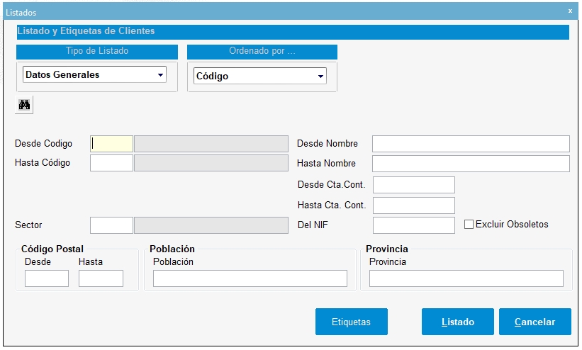
Task: Select the Desde Nombre text box
Action: (471, 144)
